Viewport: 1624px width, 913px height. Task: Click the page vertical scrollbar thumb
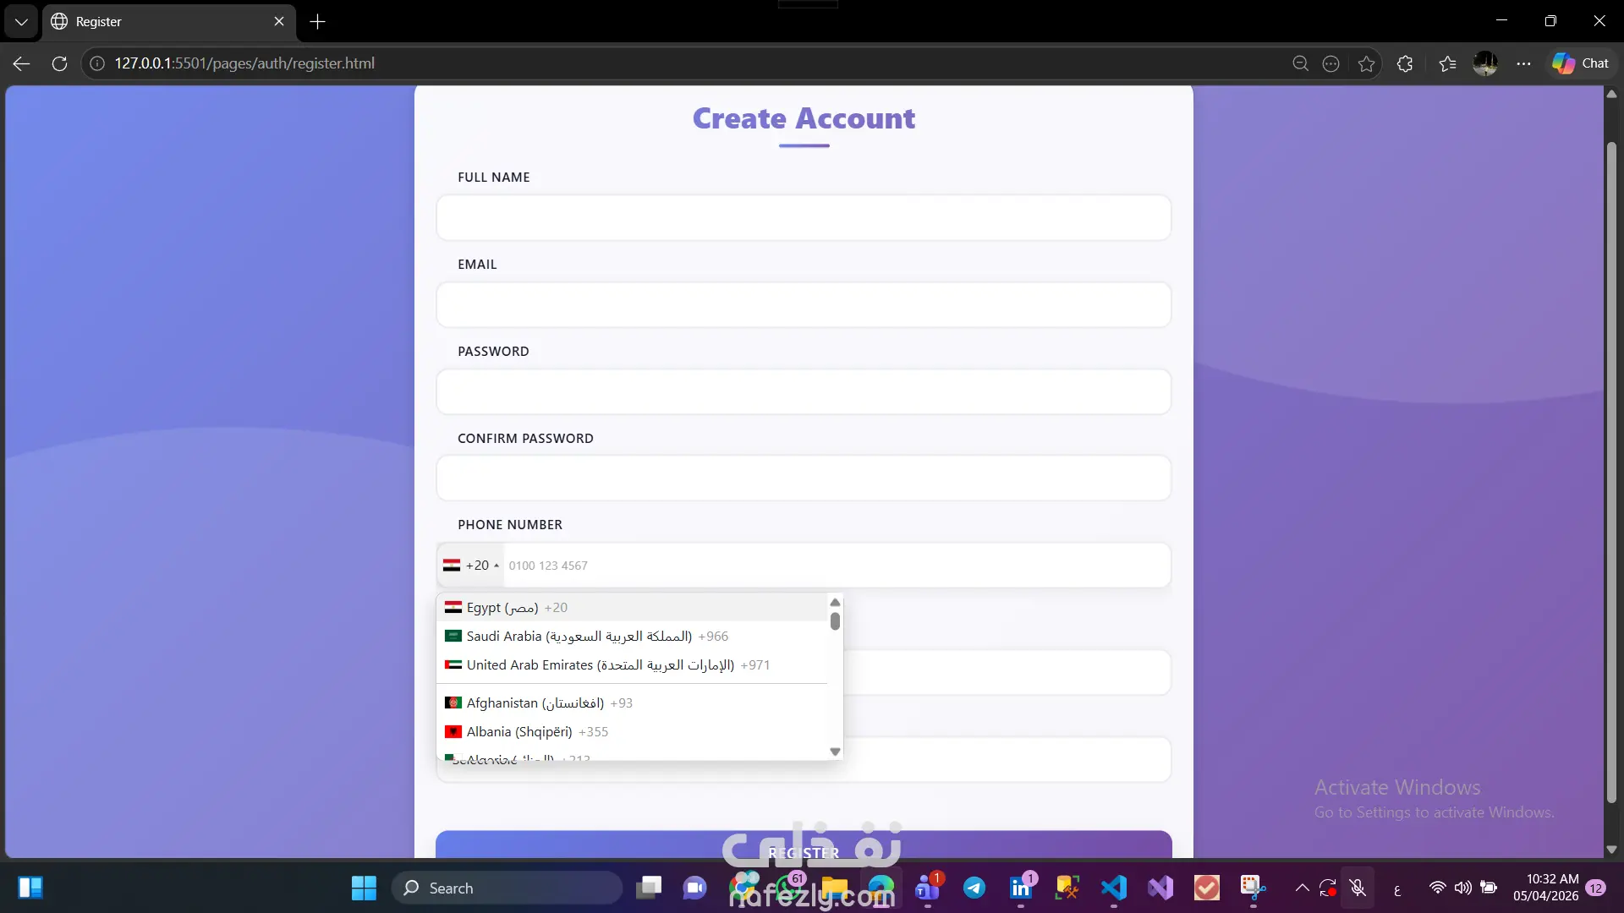click(x=1611, y=472)
